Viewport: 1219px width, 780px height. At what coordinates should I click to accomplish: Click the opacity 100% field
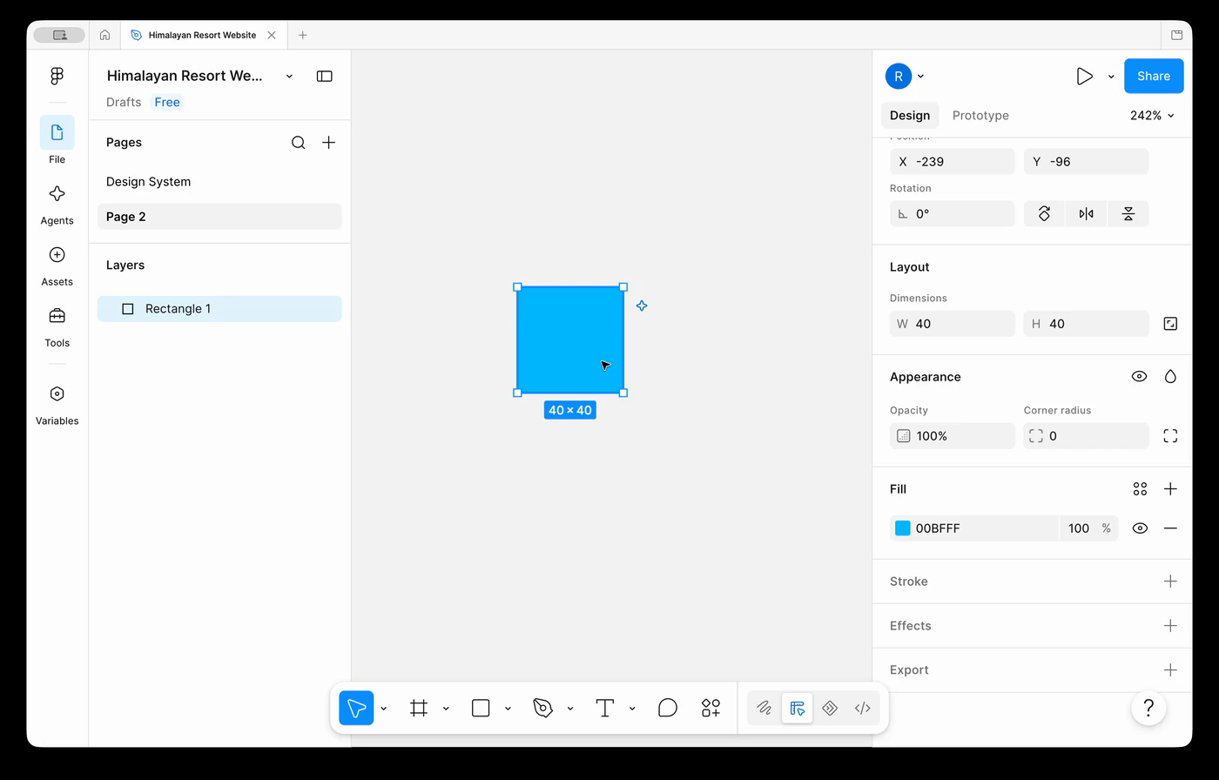point(953,436)
